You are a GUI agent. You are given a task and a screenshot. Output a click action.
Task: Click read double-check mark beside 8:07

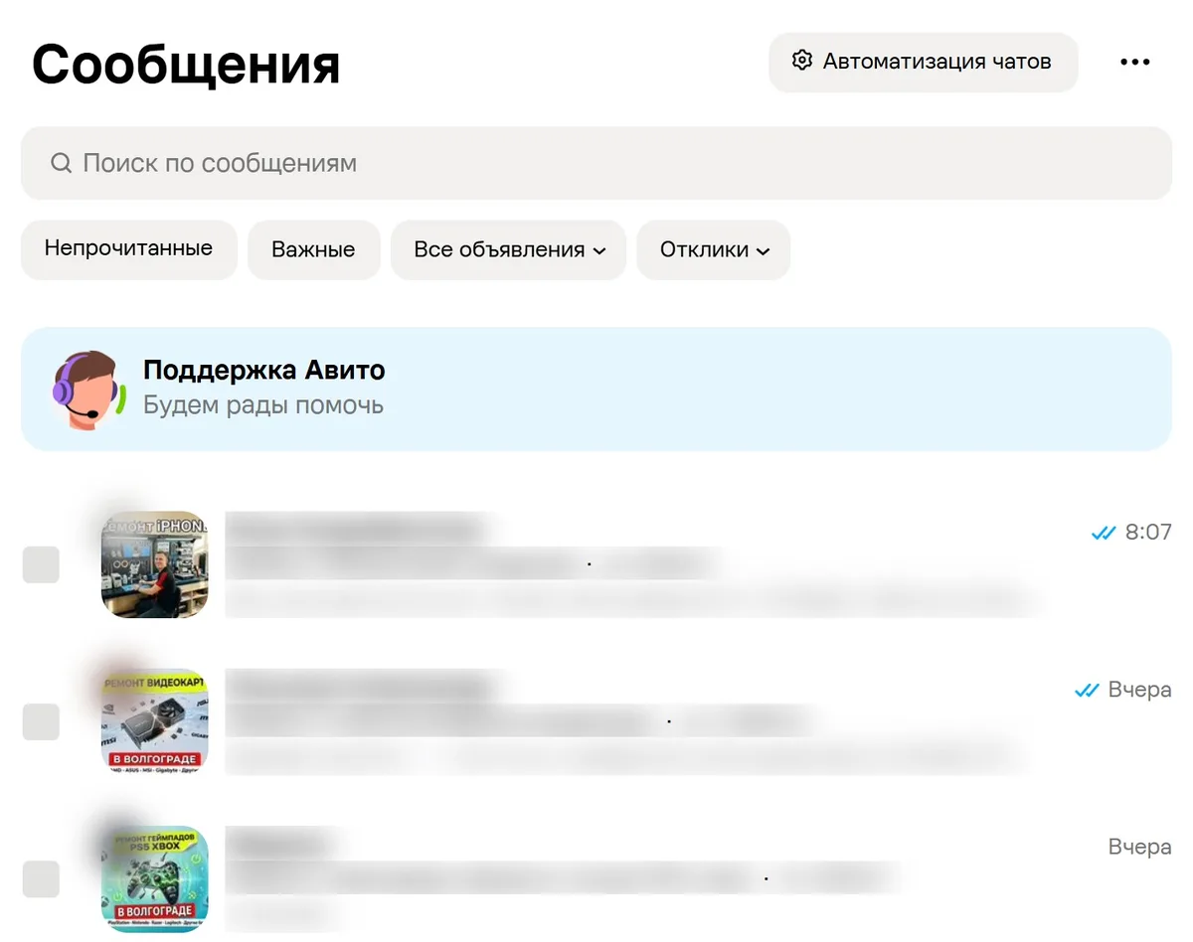click(x=1104, y=533)
